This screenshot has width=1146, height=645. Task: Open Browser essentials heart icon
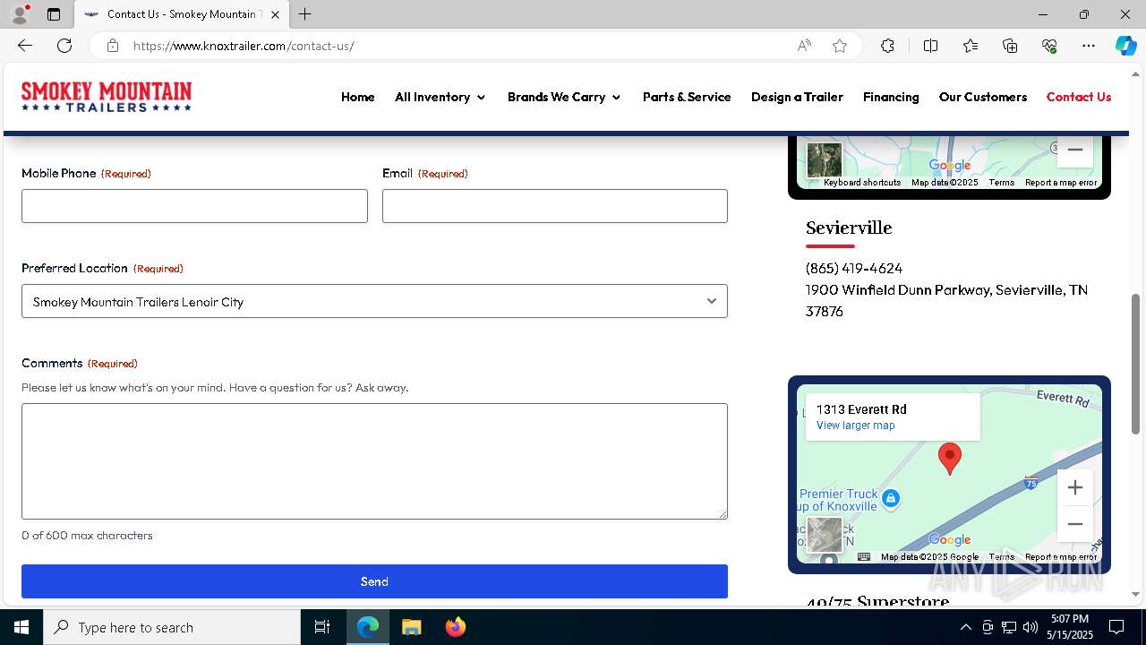(1049, 46)
